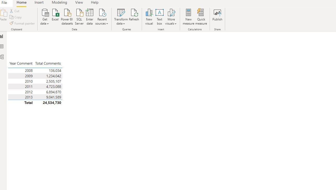
Task: Add a Text box
Action: (159, 17)
